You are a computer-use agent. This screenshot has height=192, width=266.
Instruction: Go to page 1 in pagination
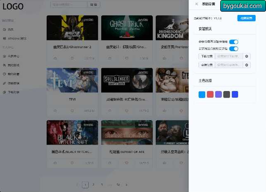pyautogui.click(x=85, y=185)
